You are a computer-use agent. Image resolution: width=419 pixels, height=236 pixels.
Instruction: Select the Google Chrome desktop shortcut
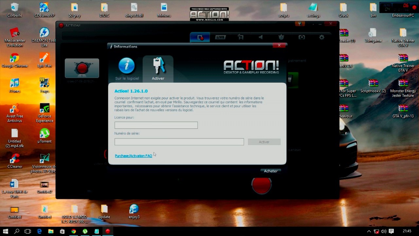(x=15, y=60)
